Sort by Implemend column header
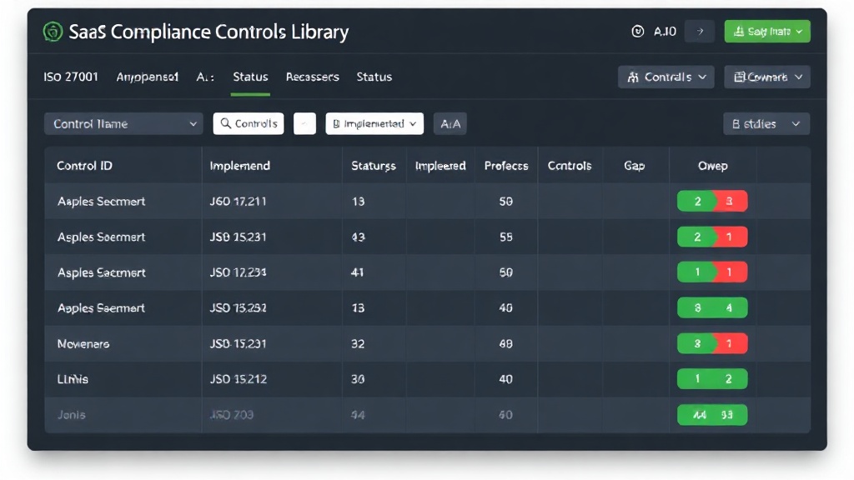 click(239, 166)
